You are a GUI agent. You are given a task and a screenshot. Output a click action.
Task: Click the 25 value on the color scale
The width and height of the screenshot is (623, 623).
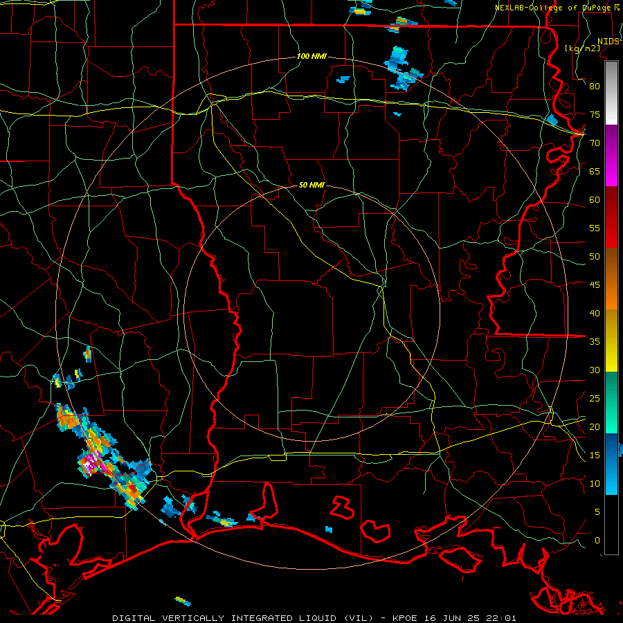(x=595, y=399)
